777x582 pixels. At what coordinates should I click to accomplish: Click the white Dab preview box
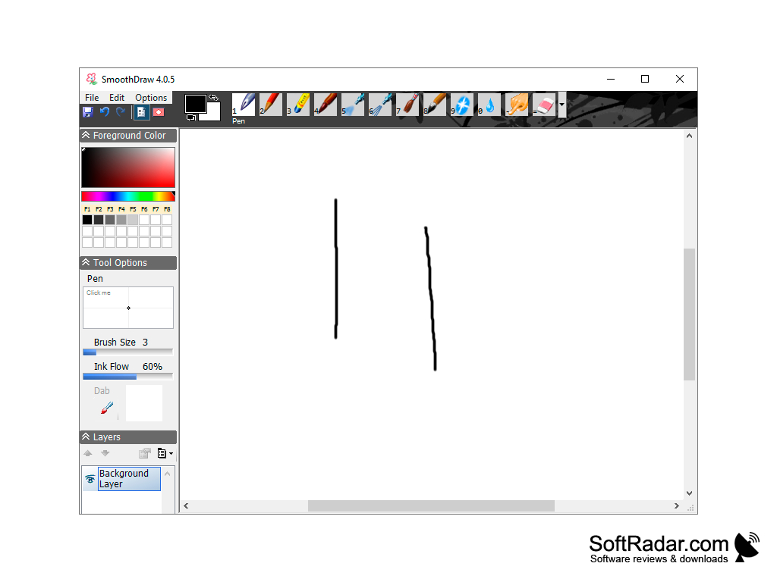[144, 403]
